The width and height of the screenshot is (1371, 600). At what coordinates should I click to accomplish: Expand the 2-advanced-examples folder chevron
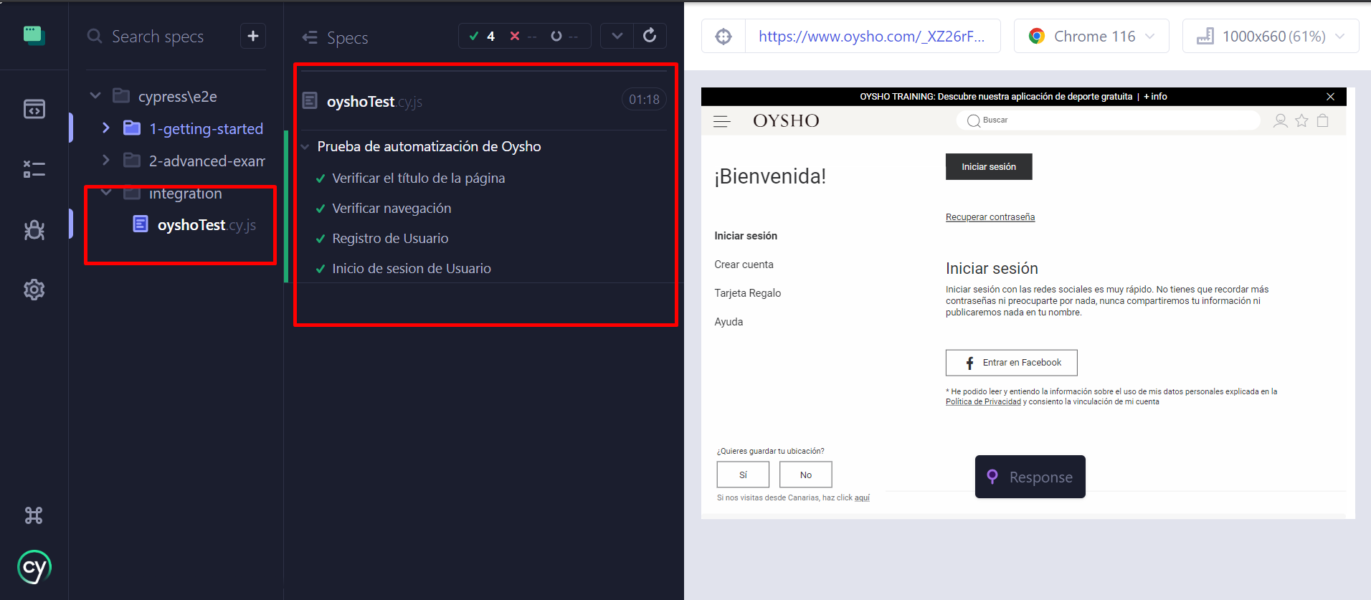106,160
